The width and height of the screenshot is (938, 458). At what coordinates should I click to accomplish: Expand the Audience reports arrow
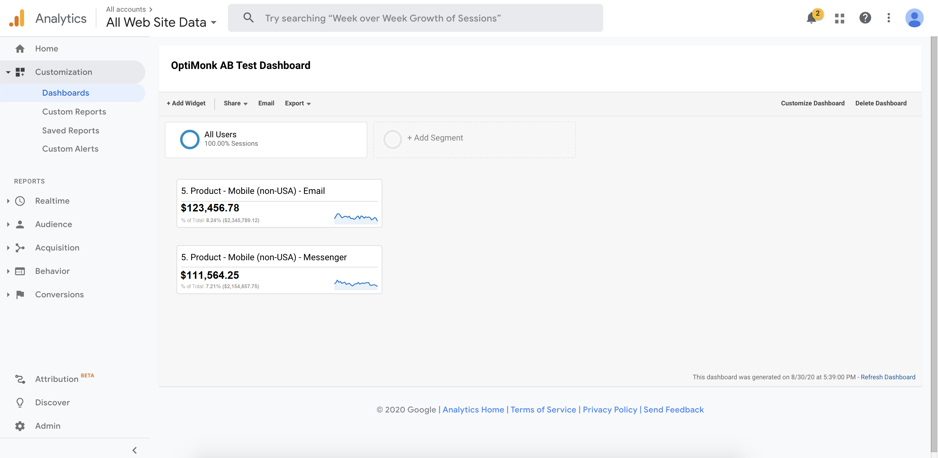point(8,224)
